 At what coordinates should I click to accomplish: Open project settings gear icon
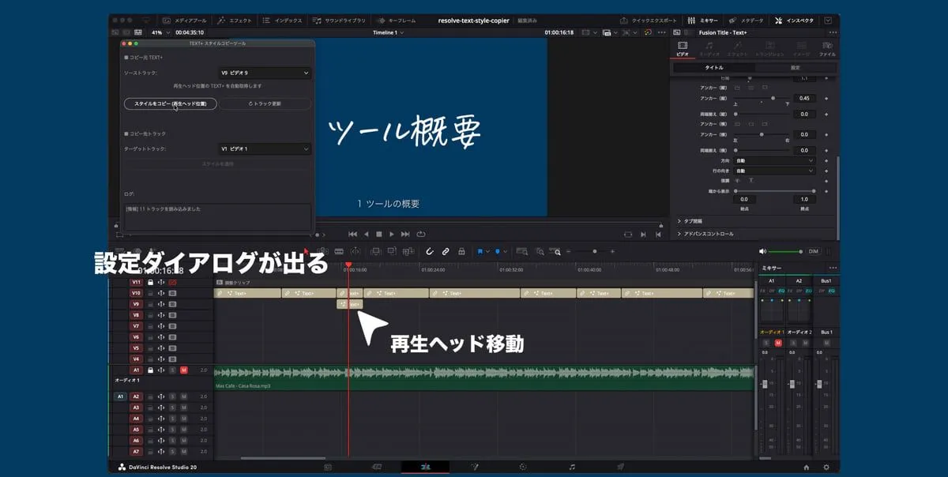pyautogui.click(x=826, y=467)
